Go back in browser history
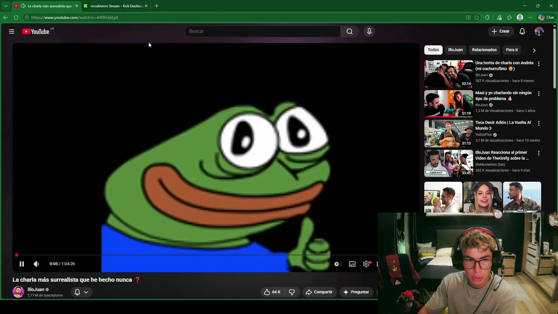 6,17
